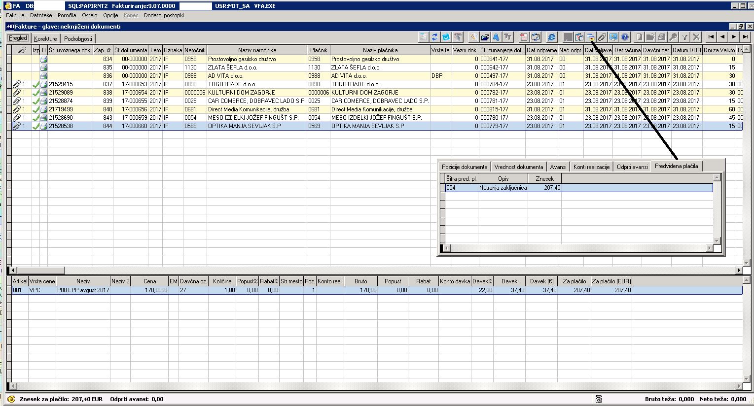Click the Help question mark icon

pos(625,37)
